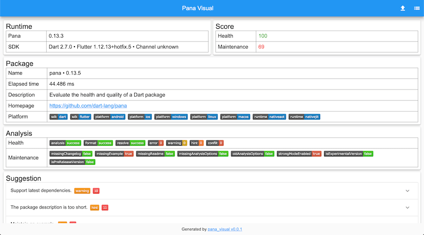
Task: Click the orange 'warning' suggestion tag
Action: point(82,191)
